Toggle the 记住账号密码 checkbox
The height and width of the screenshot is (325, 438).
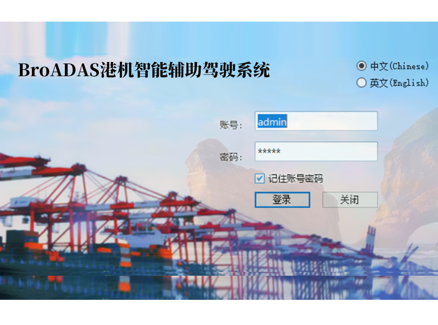[x=260, y=178]
